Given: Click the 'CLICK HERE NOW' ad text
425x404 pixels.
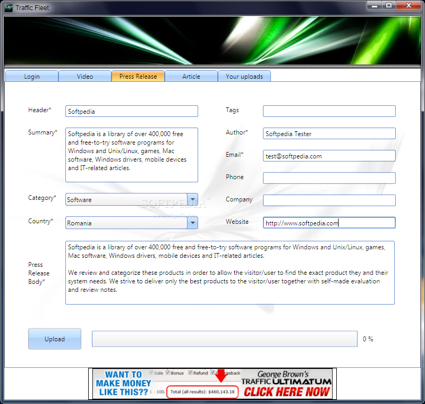Looking at the screenshot, I should (x=286, y=392).
